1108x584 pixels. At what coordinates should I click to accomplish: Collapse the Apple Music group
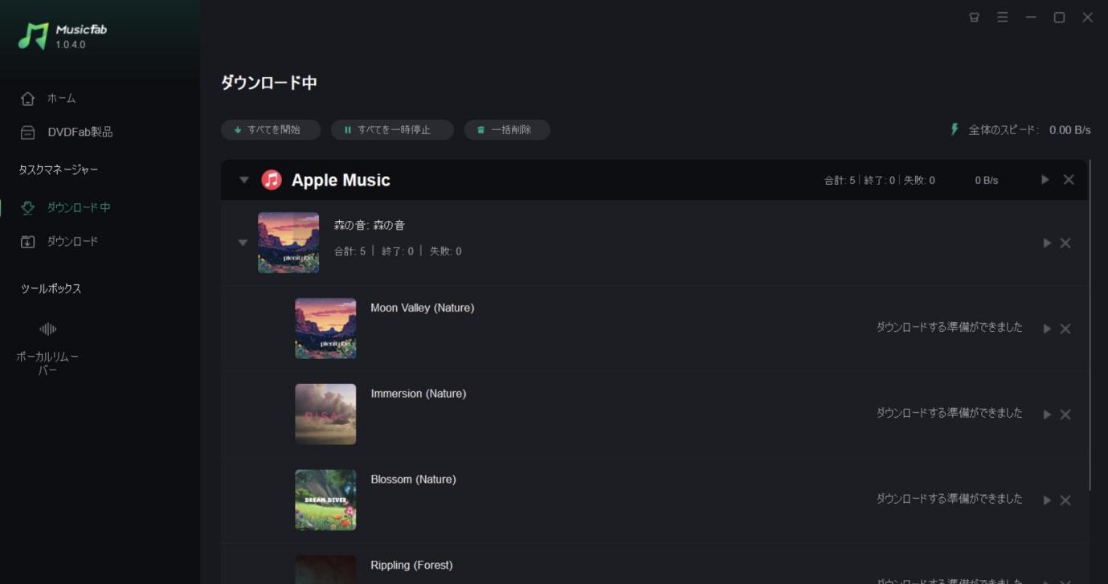pyautogui.click(x=244, y=180)
